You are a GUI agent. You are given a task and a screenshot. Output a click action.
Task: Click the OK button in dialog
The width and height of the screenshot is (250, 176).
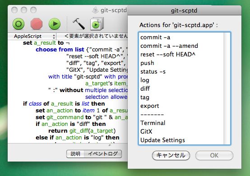coord(214,155)
